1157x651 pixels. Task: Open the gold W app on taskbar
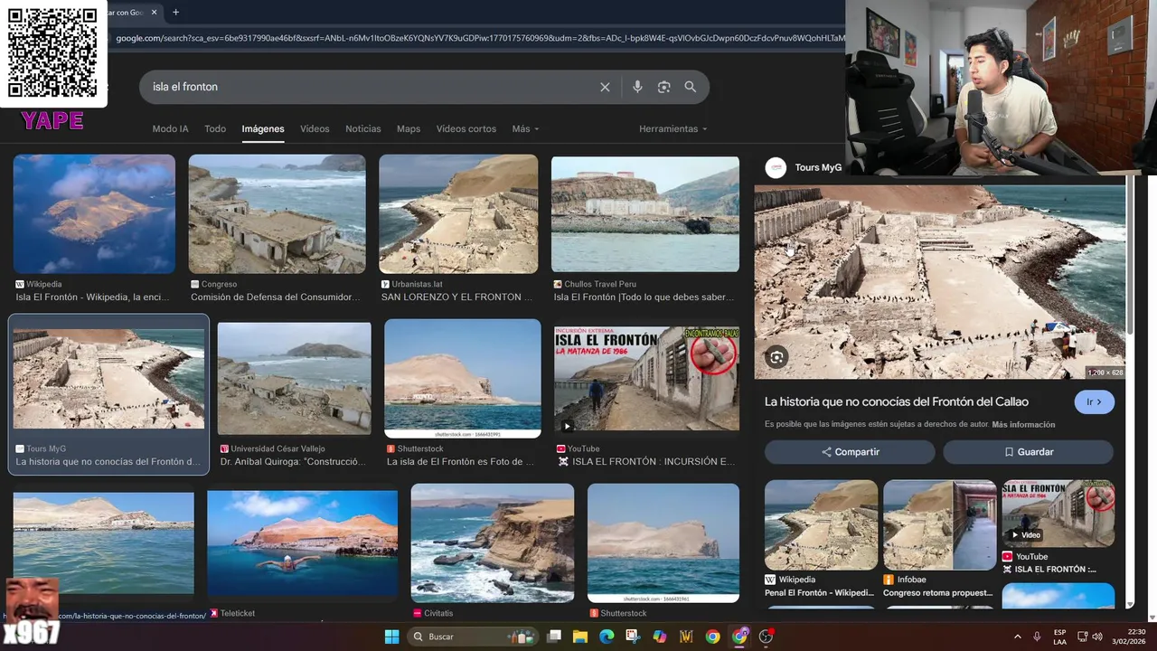click(686, 637)
